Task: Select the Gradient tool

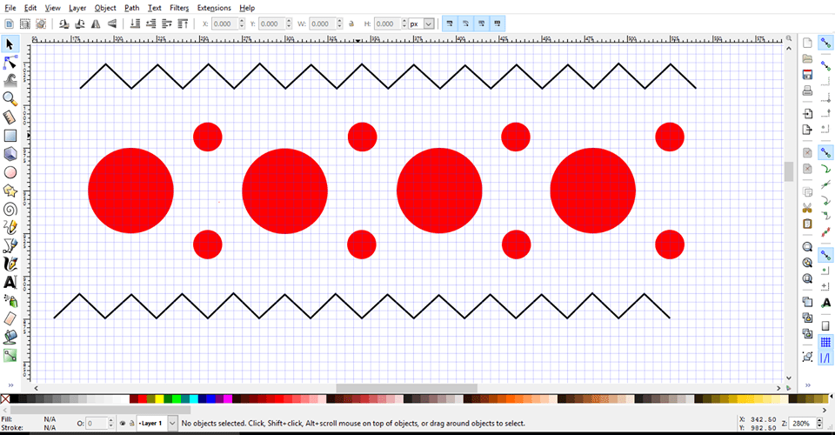Action: (10, 355)
